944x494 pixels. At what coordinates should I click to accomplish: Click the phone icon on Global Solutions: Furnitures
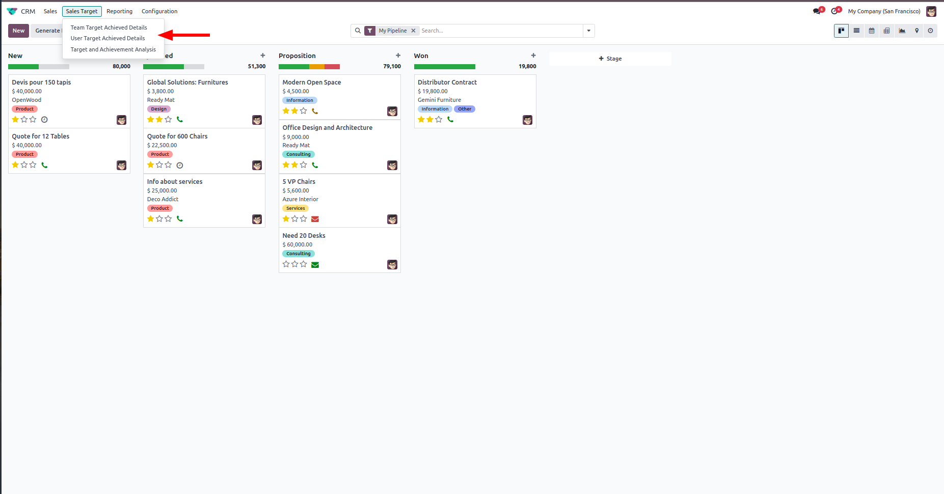tap(180, 120)
